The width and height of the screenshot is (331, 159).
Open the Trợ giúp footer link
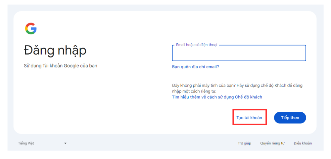point(245,143)
